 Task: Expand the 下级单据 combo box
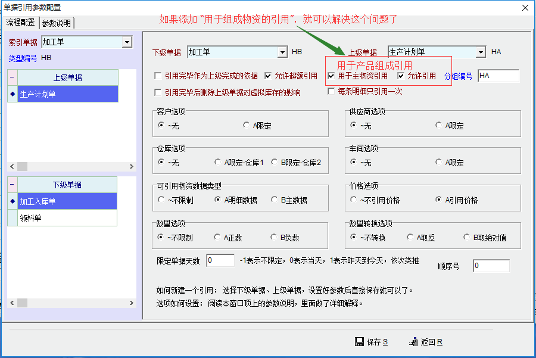tap(282, 52)
